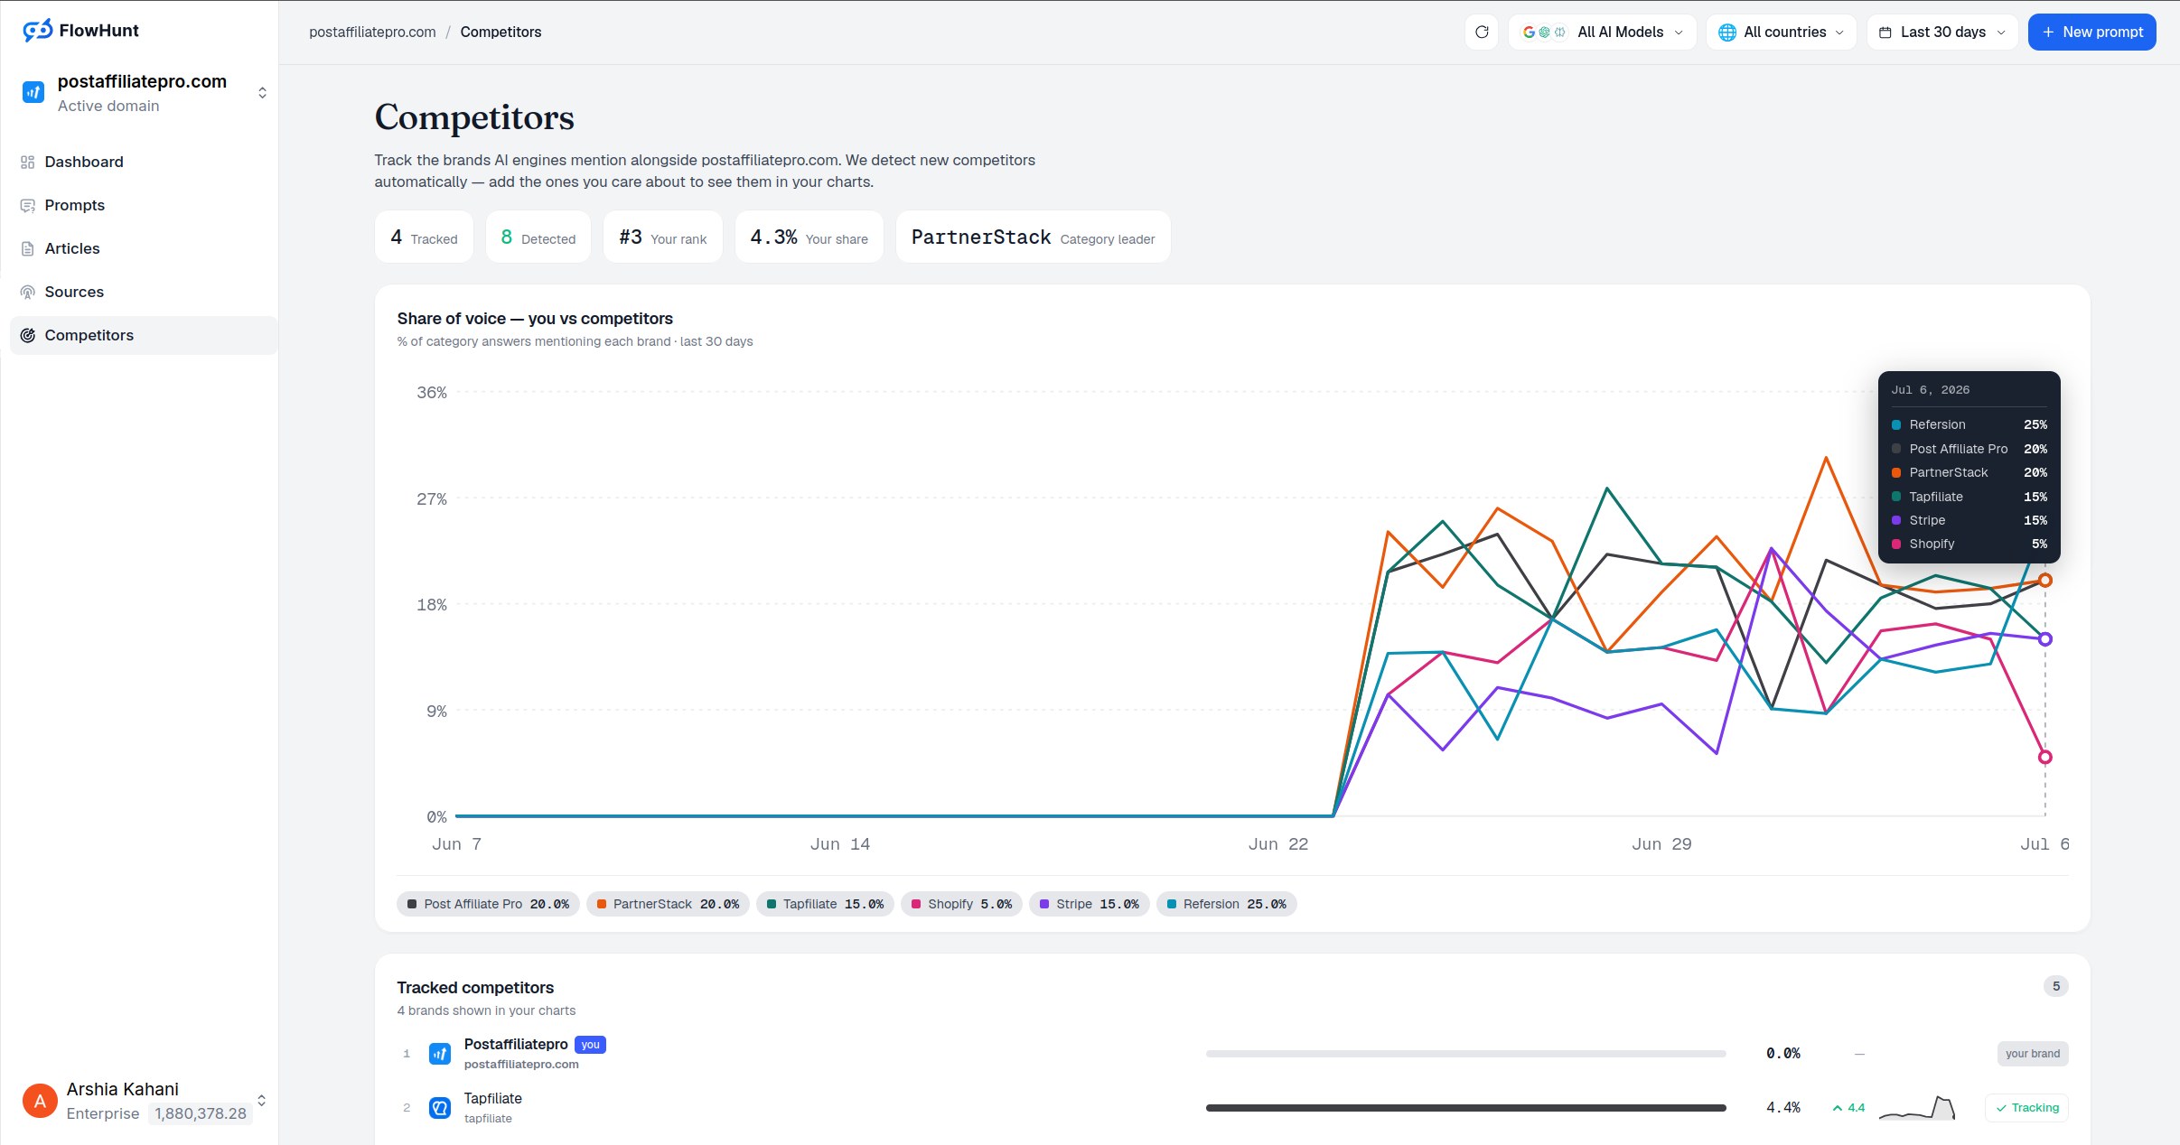2180x1145 pixels.
Task: Click the Tapfiliate competitor name
Action: point(492,1098)
